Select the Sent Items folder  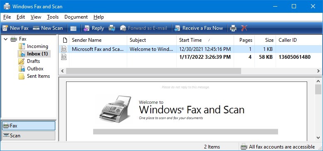click(x=38, y=76)
